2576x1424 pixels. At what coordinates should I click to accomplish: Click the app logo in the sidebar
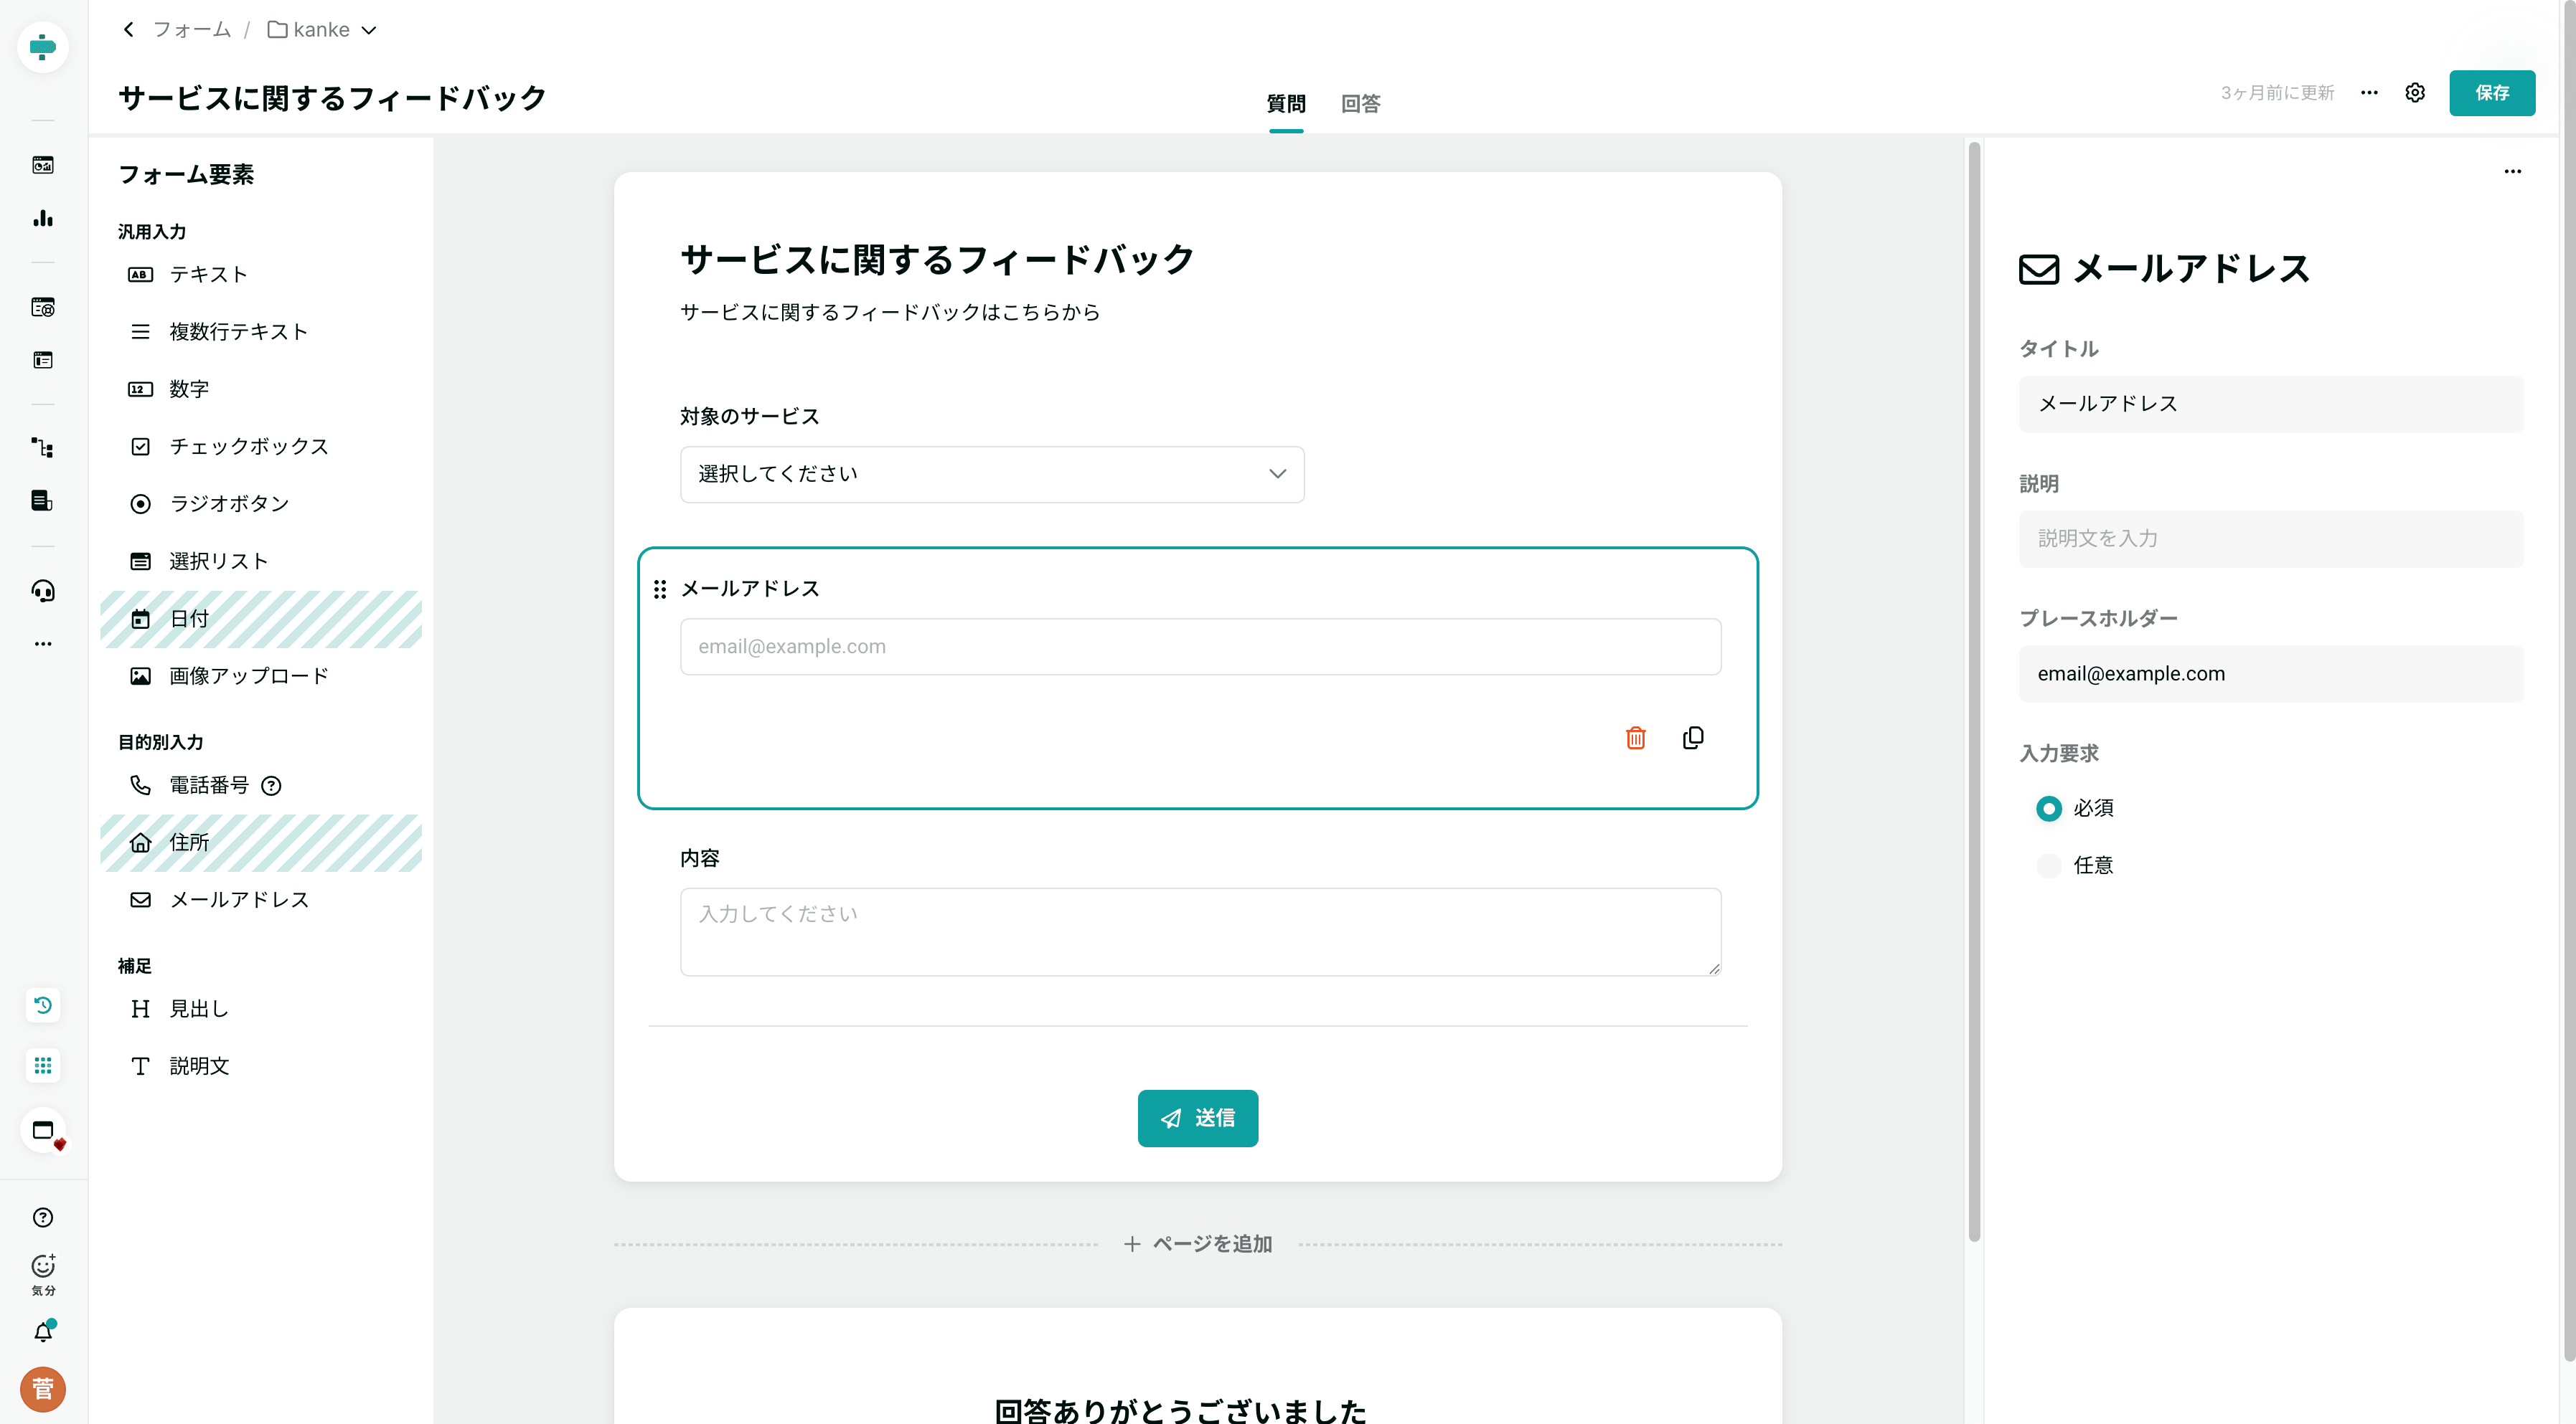click(x=43, y=47)
